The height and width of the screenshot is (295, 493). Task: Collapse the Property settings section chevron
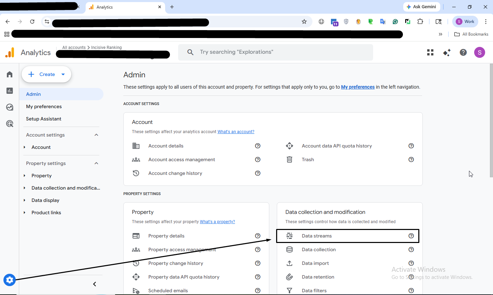click(96, 163)
